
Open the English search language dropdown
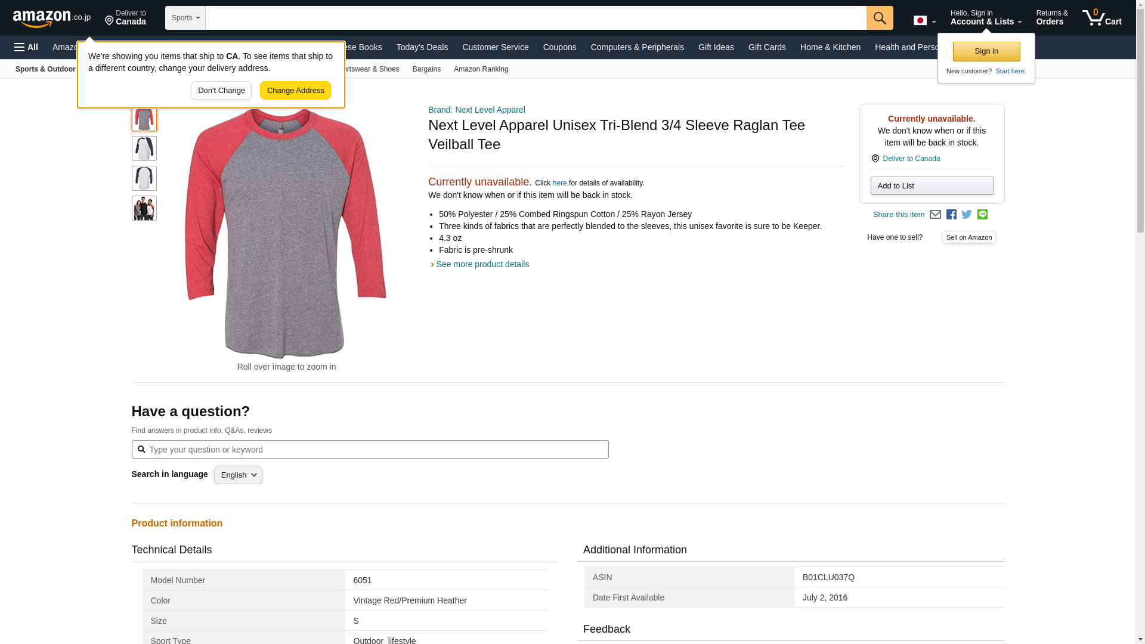tap(238, 475)
